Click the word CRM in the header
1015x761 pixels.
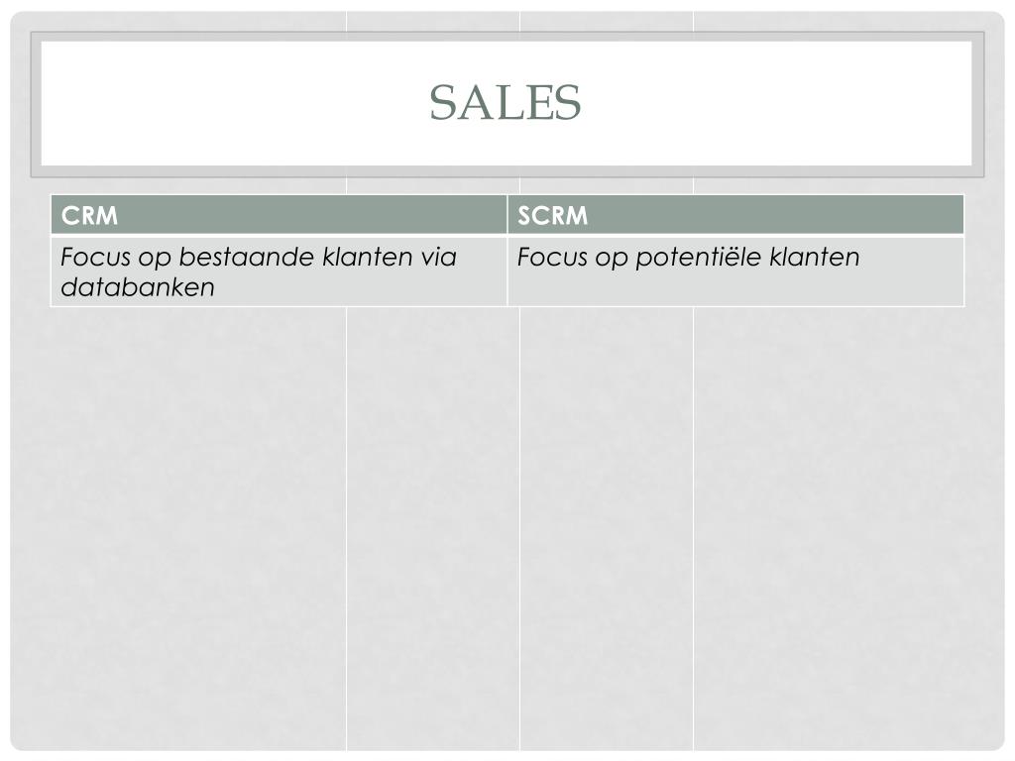coord(89,215)
